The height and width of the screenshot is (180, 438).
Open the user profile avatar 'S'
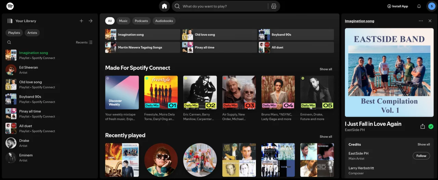[431, 6]
